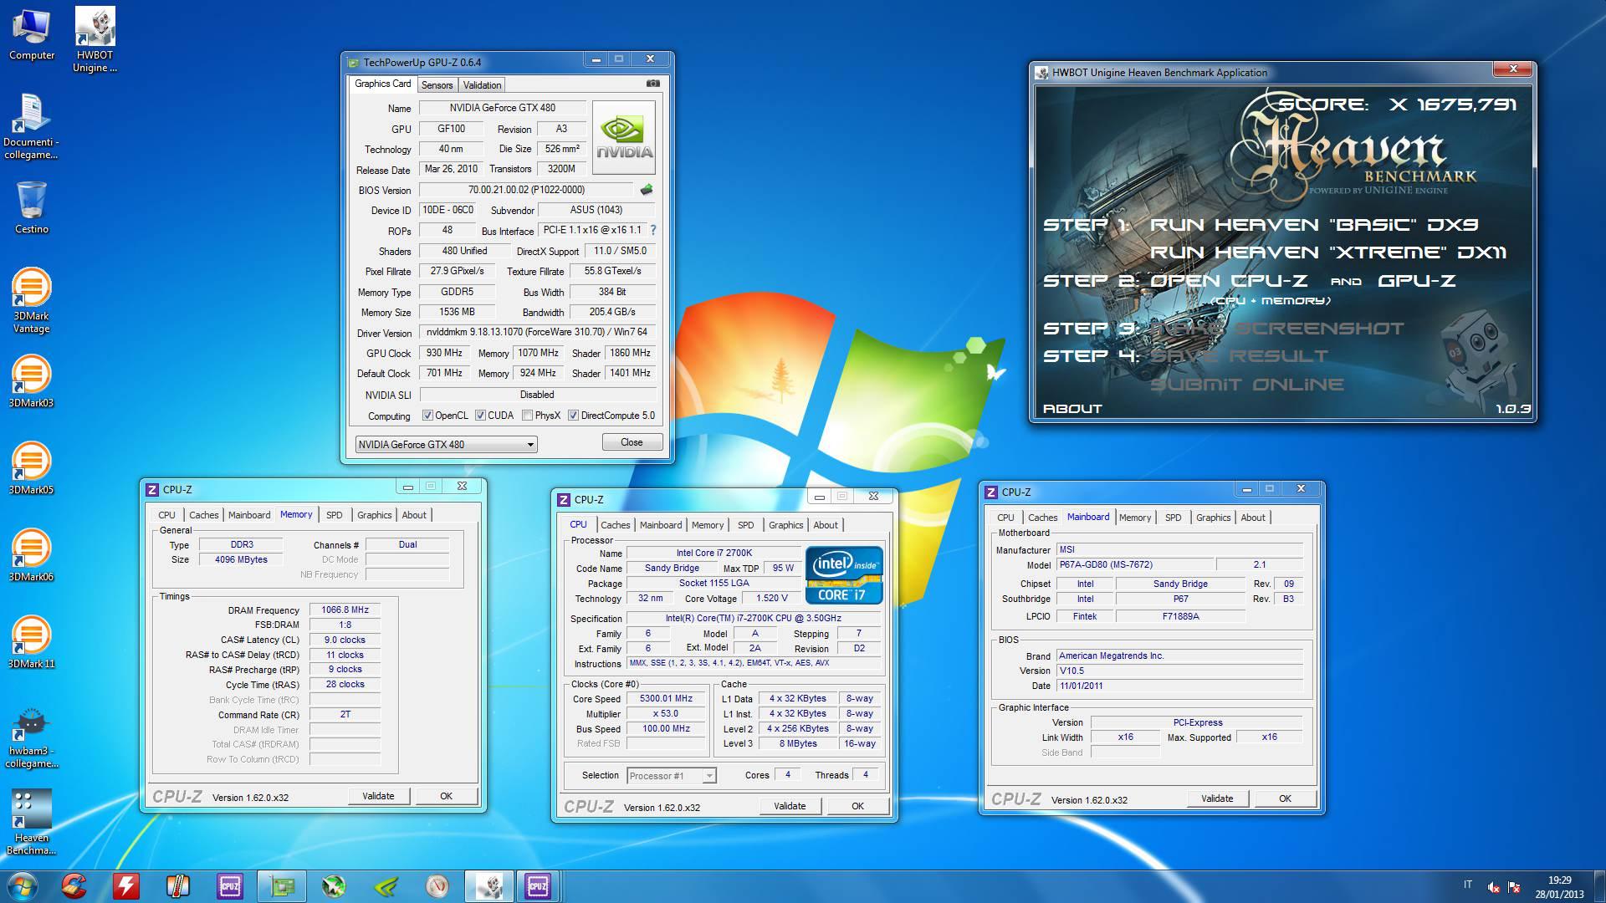Click the BIOS save chip icon in GPU-Z
This screenshot has height=903, width=1606.
[647, 190]
